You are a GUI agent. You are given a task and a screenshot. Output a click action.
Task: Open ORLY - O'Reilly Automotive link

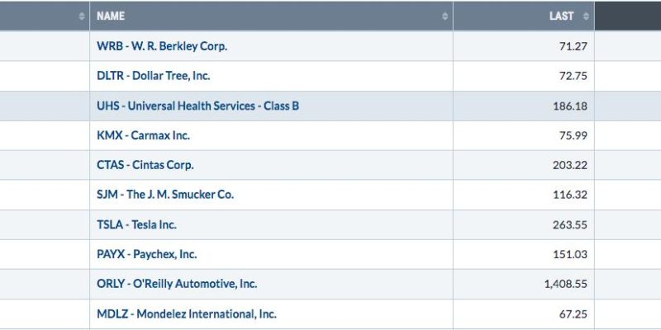point(177,284)
